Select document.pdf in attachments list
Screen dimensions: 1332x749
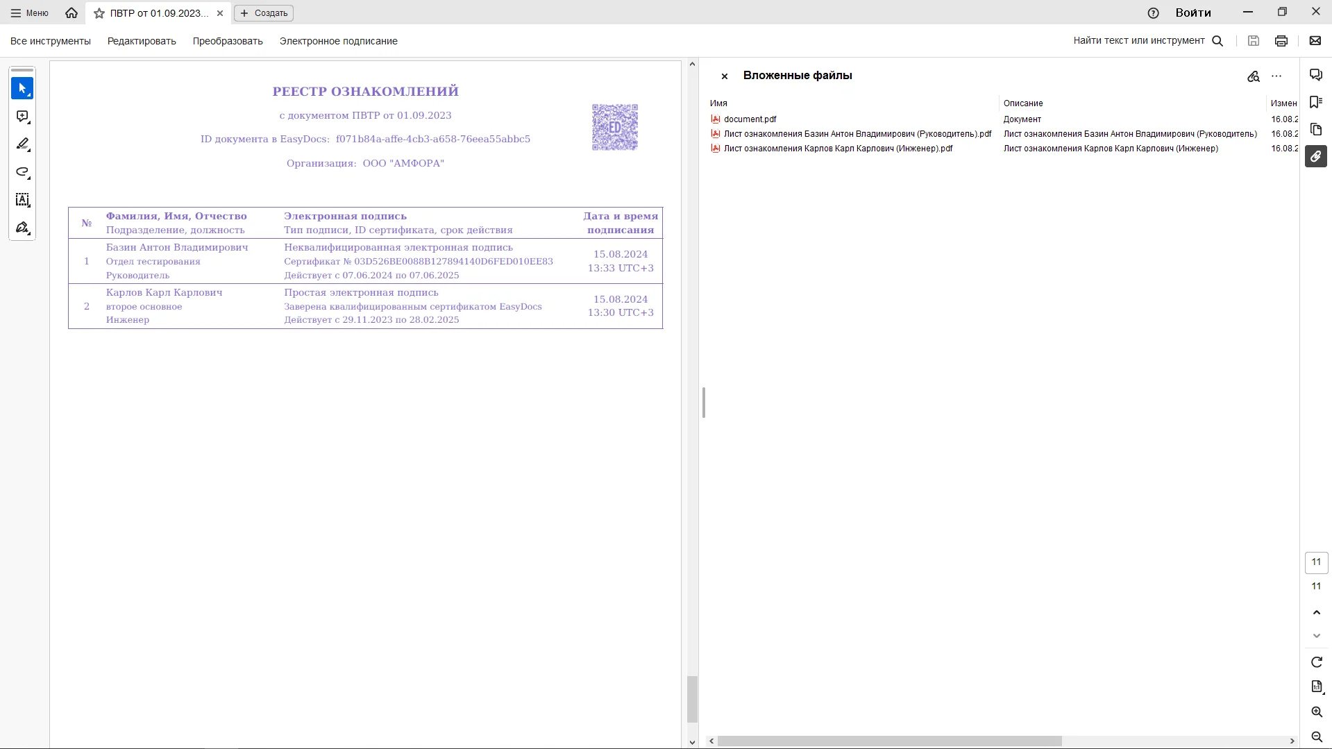[750, 119]
